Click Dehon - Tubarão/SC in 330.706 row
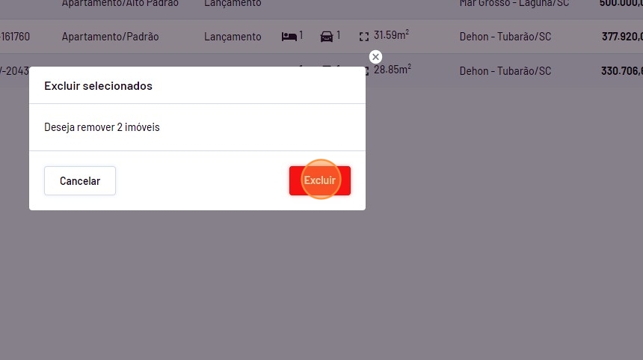This screenshot has width=643, height=360. [505, 71]
